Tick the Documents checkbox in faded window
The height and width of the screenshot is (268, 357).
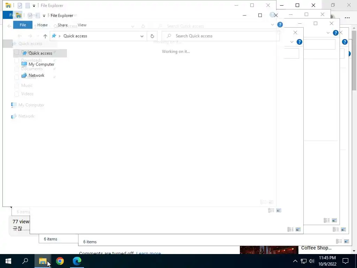tap(17, 69)
